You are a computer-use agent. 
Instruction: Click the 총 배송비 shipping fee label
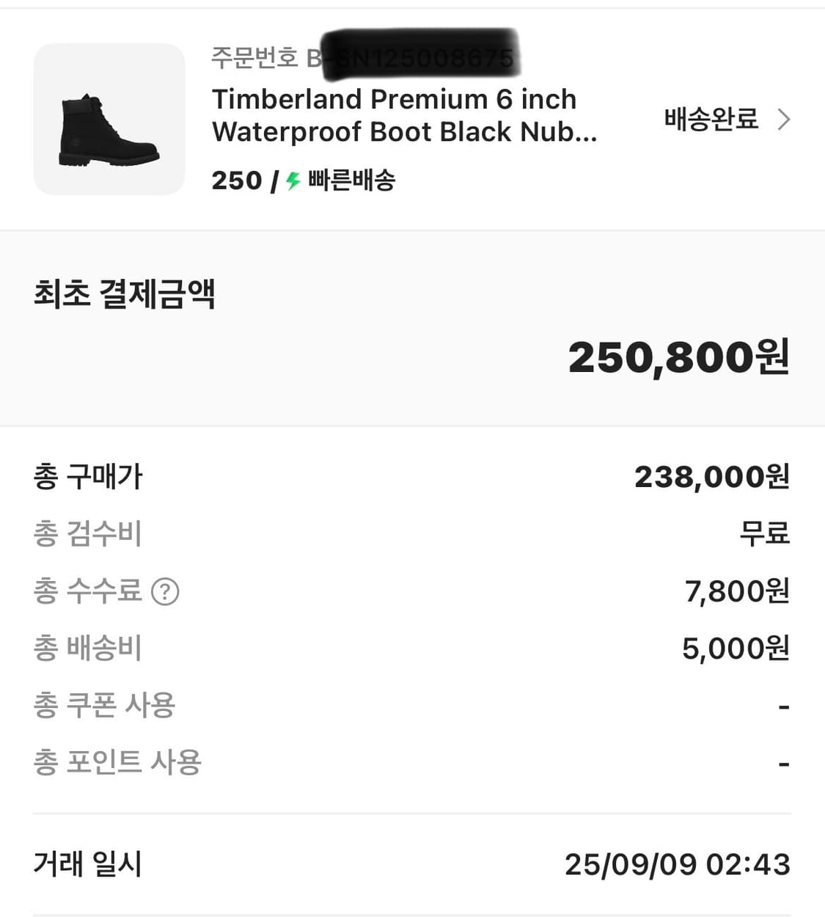[x=87, y=649]
